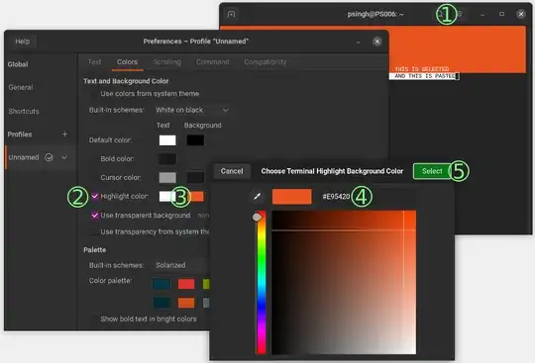Expand the Unnamed profile dropdown arrow
535x363 pixels.
click(x=64, y=157)
